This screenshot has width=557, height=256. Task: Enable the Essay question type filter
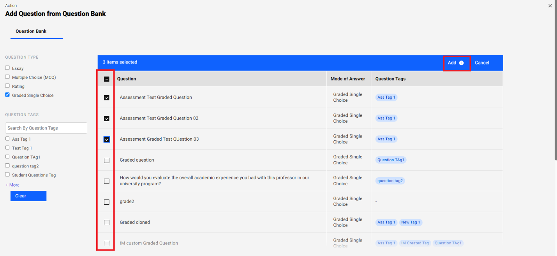[7, 68]
